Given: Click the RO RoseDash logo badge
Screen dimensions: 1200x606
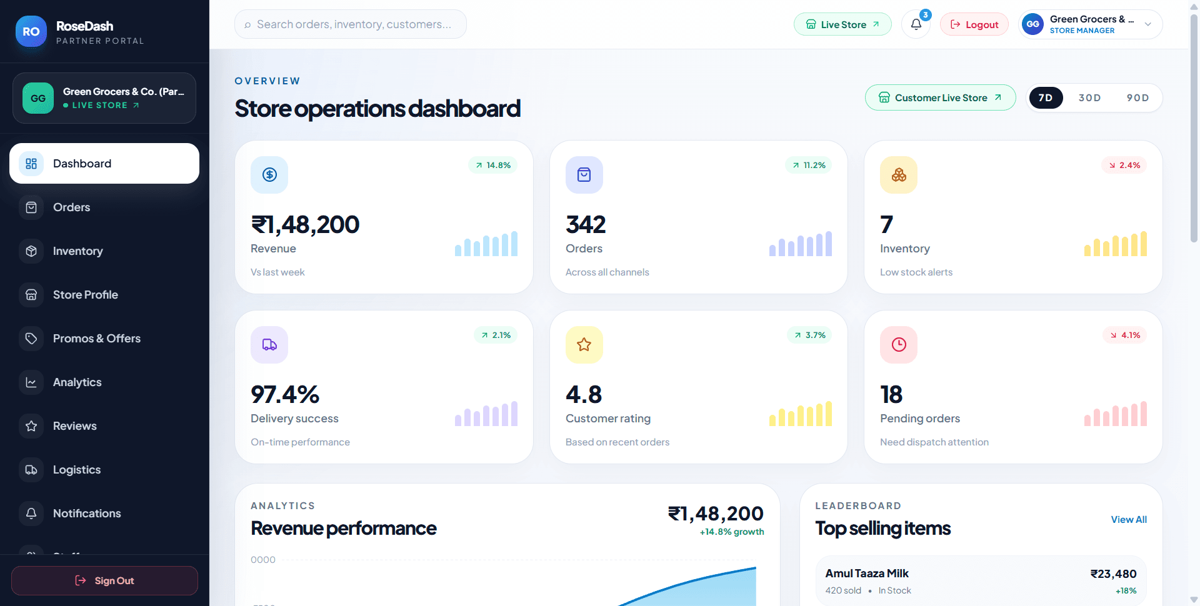Looking at the screenshot, I should click(31, 31).
